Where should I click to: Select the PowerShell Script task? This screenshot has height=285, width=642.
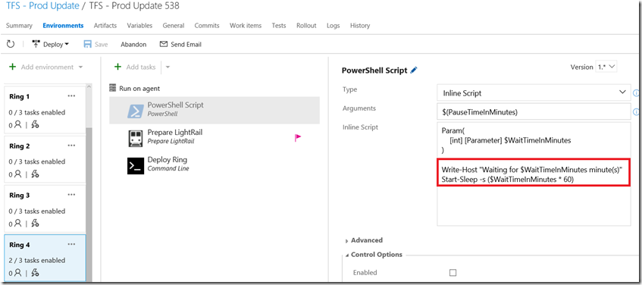tap(215, 110)
